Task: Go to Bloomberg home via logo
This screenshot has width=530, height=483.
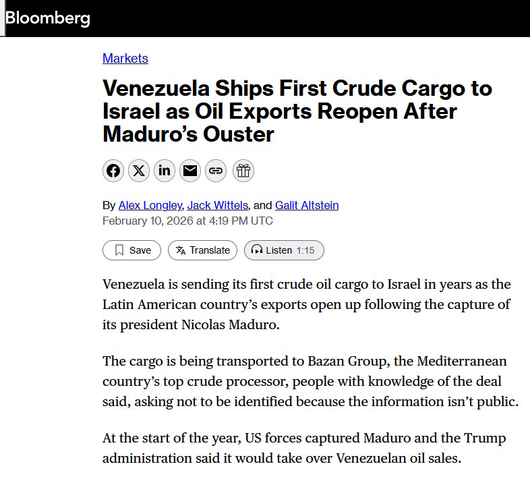Action: [x=47, y=18]
